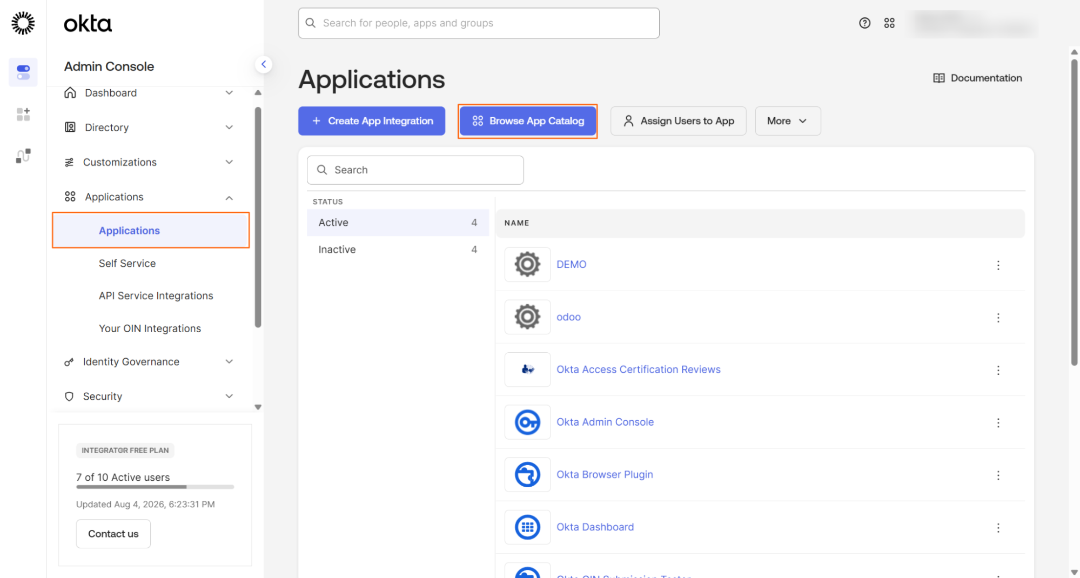Filter by Active status

coord(398,223)
